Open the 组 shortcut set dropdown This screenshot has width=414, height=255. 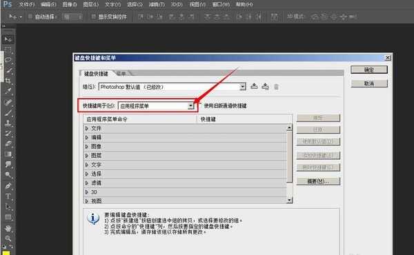pos(242,87)
